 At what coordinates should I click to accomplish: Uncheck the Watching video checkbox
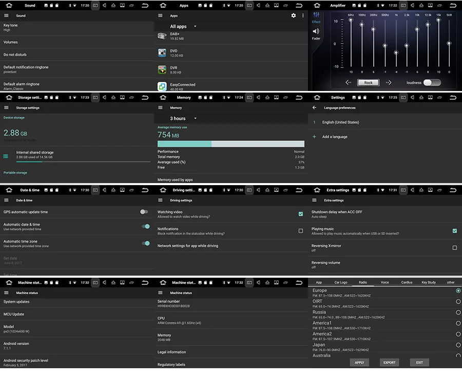300,214
